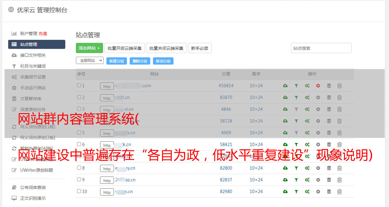Click the grey filter icon in row 5
Screen dimensions: 389x207
click(x=296, y=133)
